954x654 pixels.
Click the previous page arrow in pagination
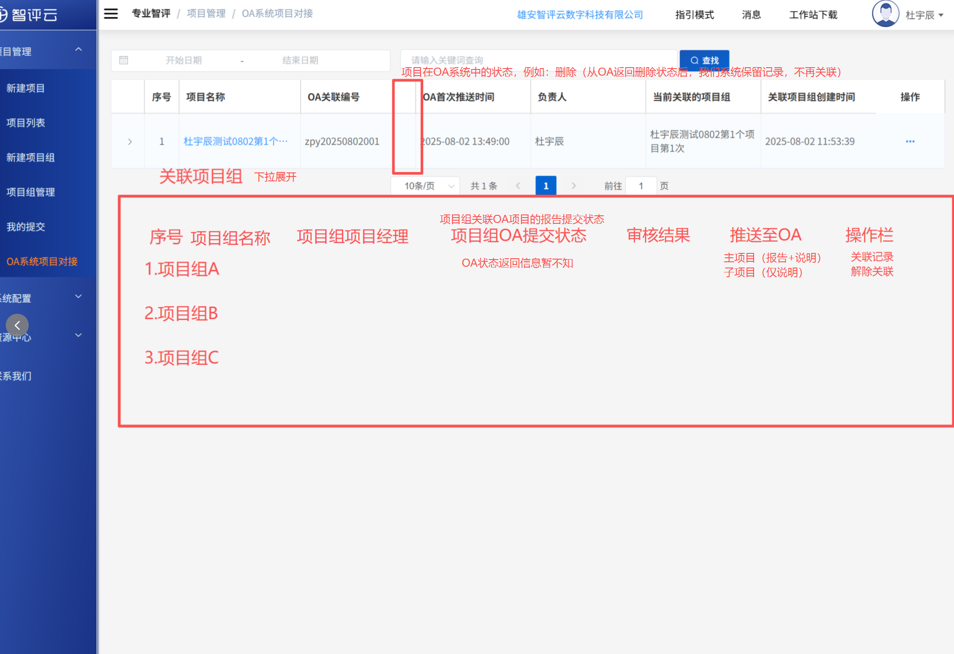click(x=518, y=186)
